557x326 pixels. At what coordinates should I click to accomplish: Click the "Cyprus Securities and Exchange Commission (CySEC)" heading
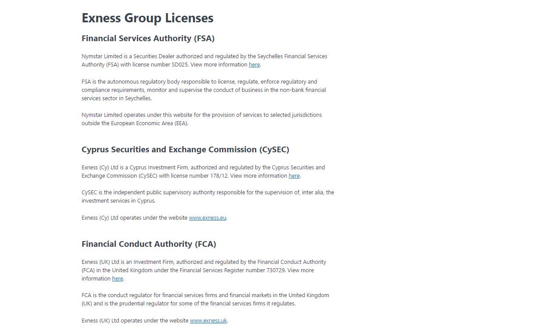[x=185, y=149]
